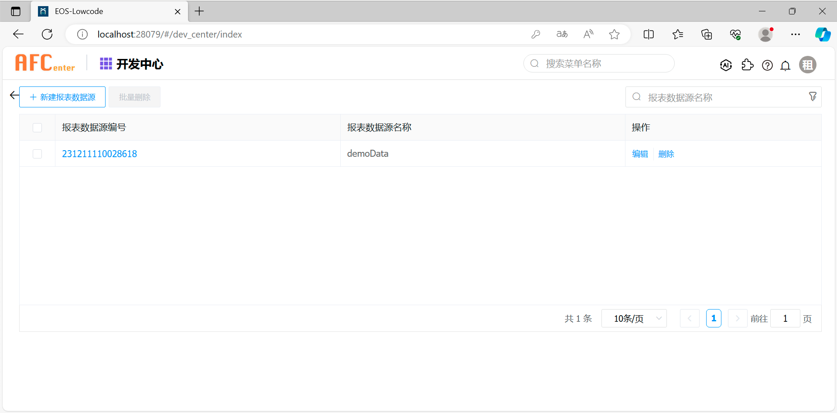837x413 pixels.
Task: Expand the 10条/页 page size dropdown
Action: click(x=634, y=318)
